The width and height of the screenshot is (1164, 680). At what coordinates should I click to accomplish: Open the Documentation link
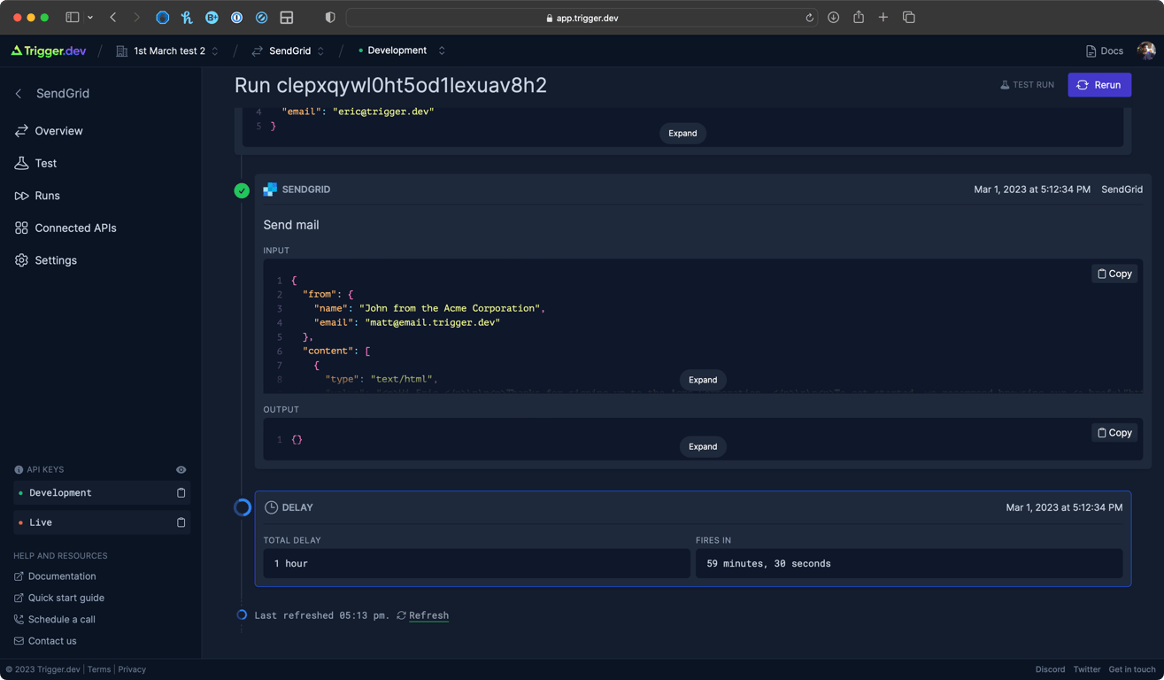[62, 576]
